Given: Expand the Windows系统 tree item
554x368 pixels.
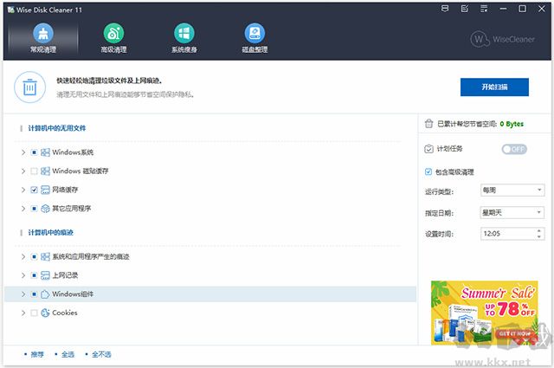Looking at the screenshot, I should click(x=23, y=152).
